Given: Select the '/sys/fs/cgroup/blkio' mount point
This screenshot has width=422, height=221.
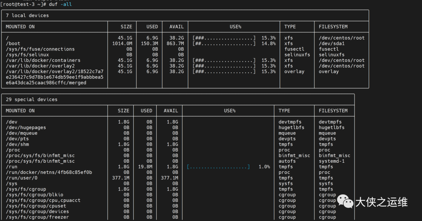Looking at the screenshot, I should (34, 194).
